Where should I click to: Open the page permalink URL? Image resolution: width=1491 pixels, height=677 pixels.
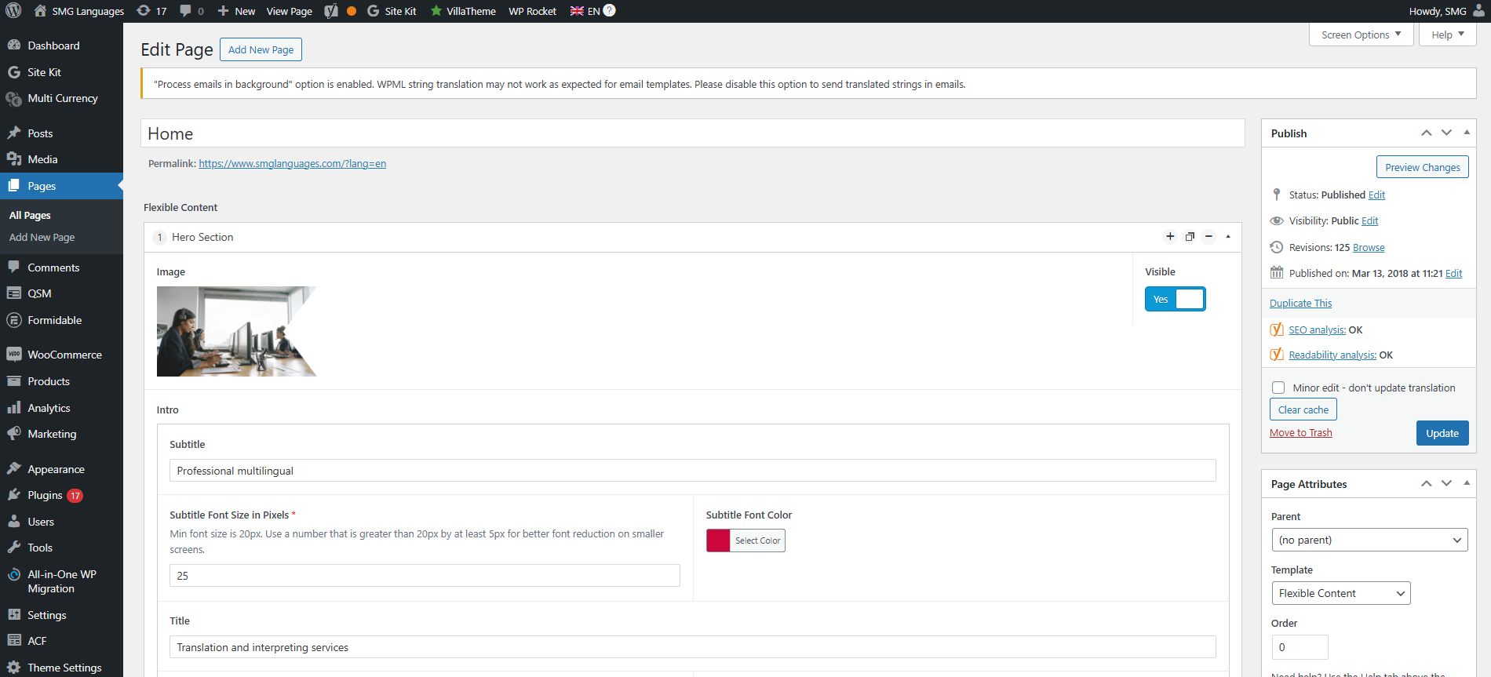(x=292, y=163)
